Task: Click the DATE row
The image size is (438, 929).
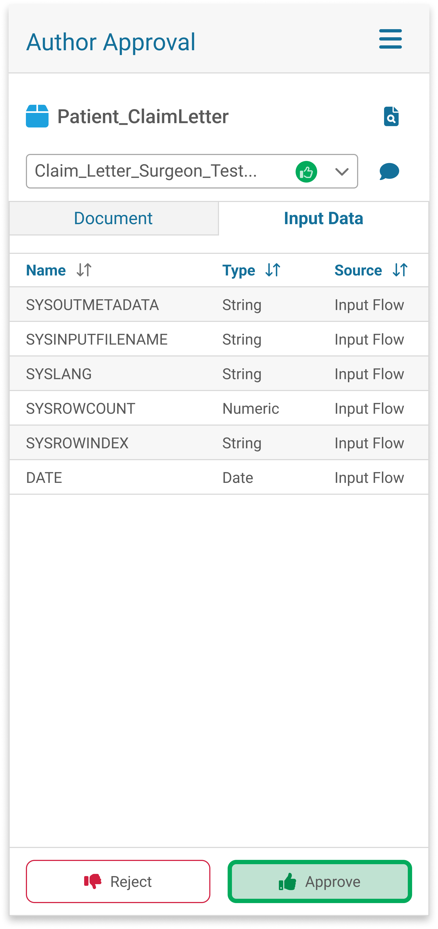Action: (x=219, y=478)
